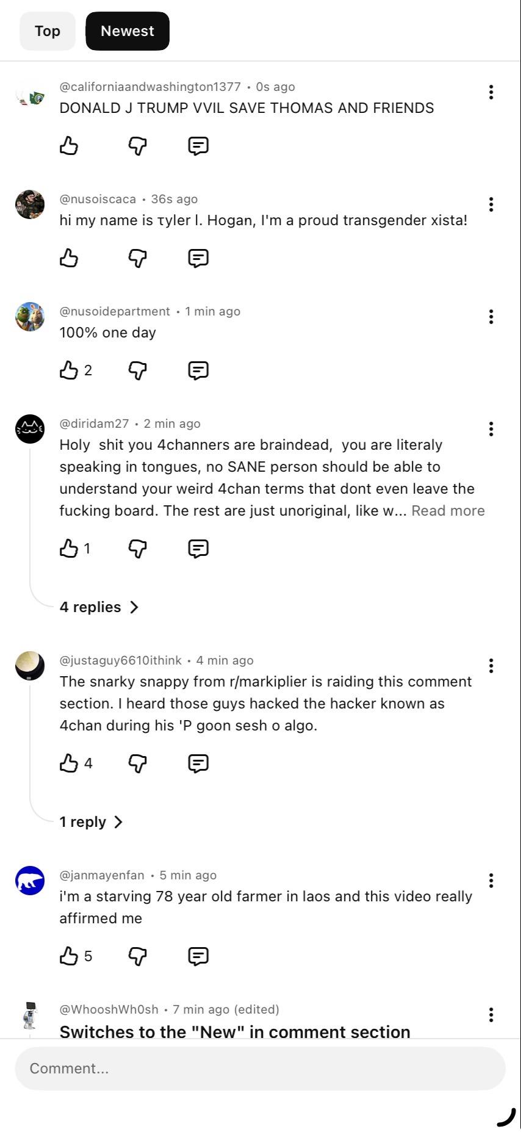The height and width of the screenshot is (1132, 521).
Task: Expand the 1 reply thread
Action: point(91,822)
